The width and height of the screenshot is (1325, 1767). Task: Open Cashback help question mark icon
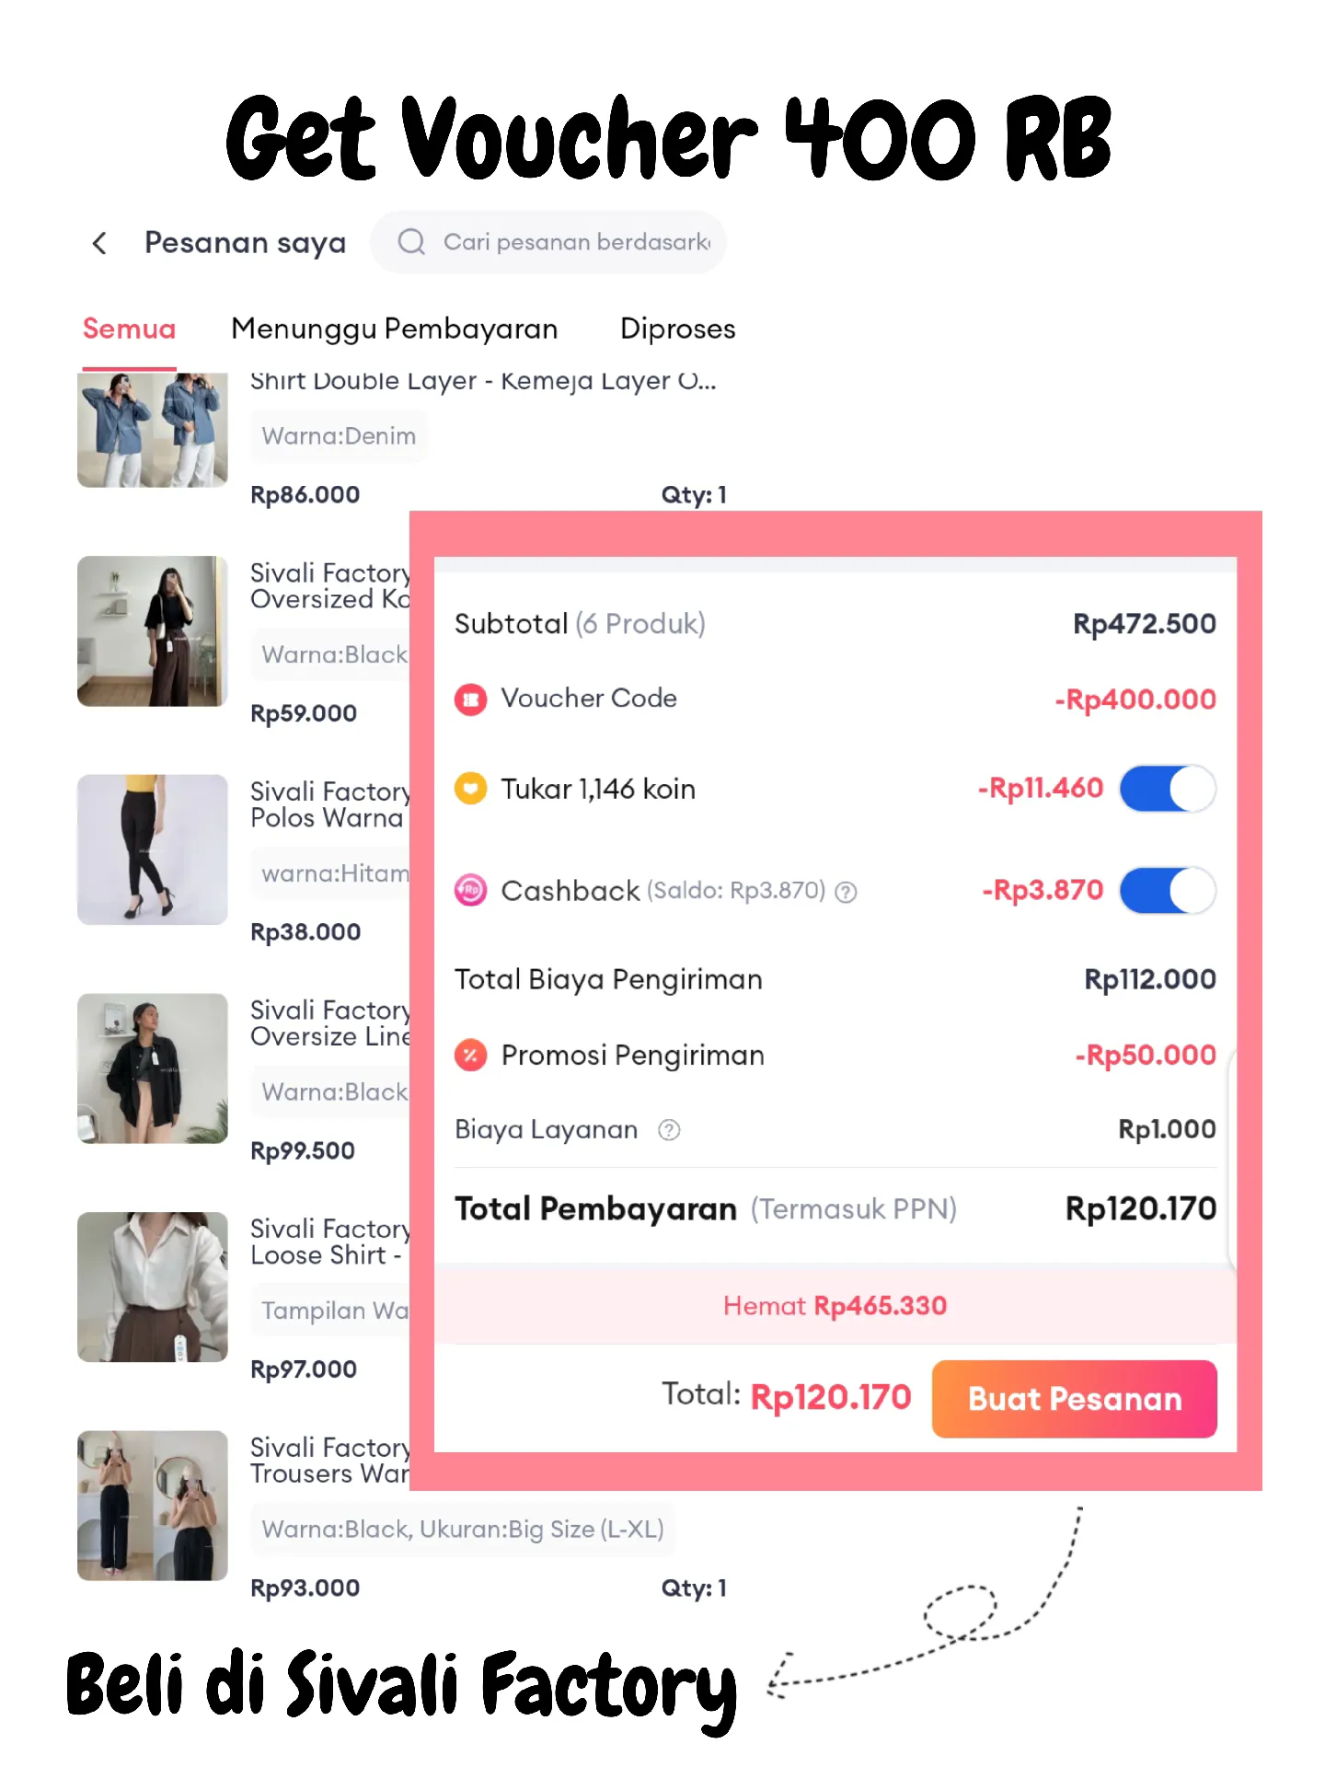pyautogui.click(x=846, y=892)
